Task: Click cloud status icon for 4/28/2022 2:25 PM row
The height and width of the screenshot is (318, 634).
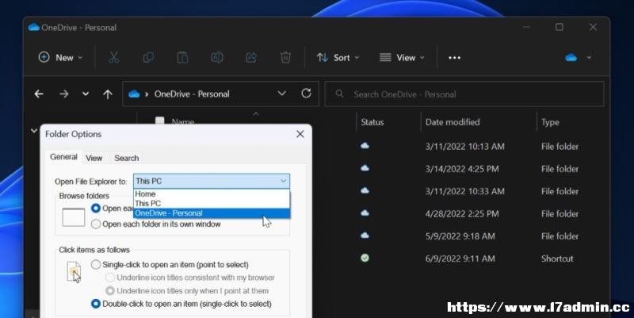Action: pos(365,213)
